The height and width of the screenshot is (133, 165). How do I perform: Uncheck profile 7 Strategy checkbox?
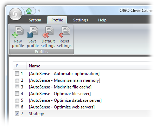[x=17, y=114]
